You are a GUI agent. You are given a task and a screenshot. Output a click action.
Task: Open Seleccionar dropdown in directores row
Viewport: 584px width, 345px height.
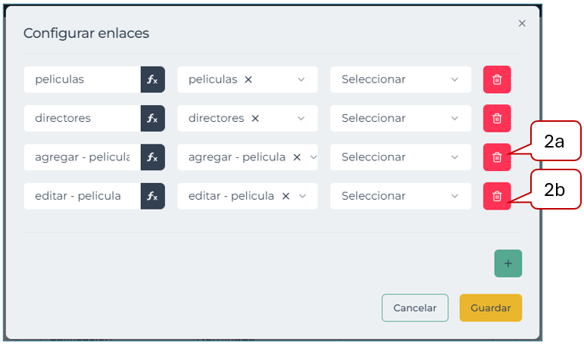click(399, 118)
